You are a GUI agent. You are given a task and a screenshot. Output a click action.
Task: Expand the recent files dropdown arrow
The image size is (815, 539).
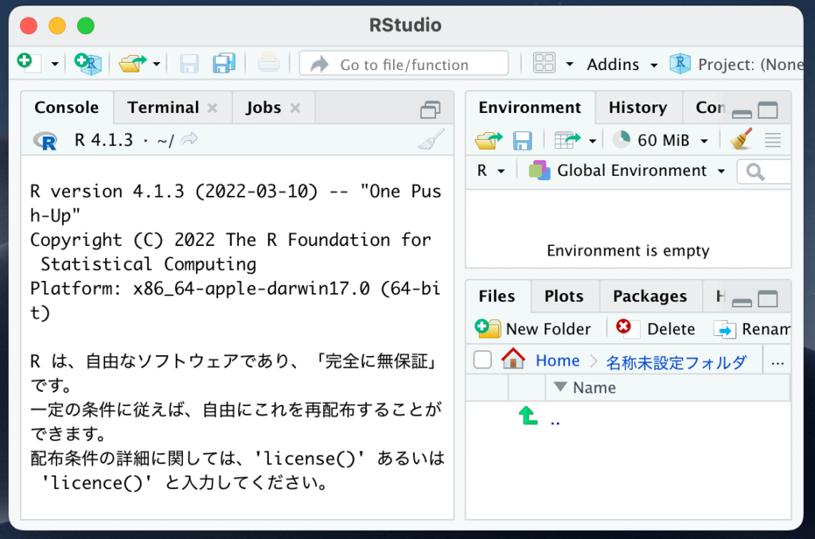pyautogui.click(x=157, y=64)
